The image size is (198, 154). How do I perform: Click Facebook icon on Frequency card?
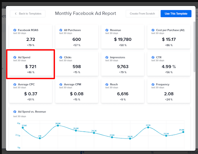153,85
